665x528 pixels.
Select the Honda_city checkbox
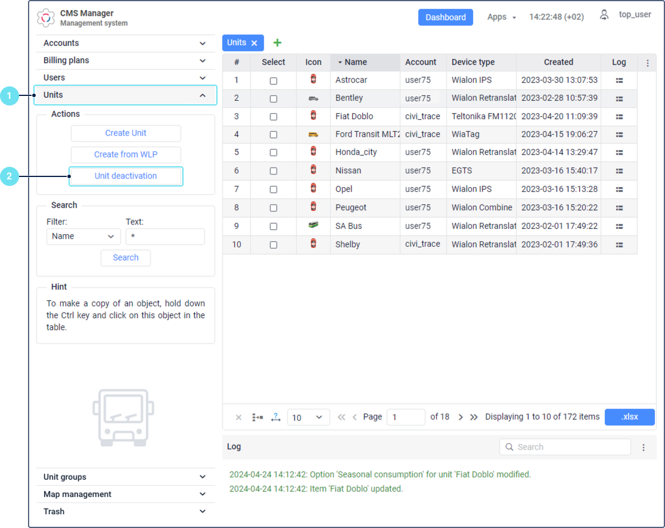click(x=274, y=153)
